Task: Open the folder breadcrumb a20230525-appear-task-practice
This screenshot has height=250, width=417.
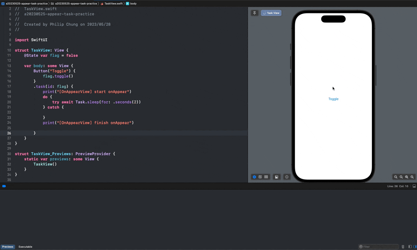Action: [74, 3]
